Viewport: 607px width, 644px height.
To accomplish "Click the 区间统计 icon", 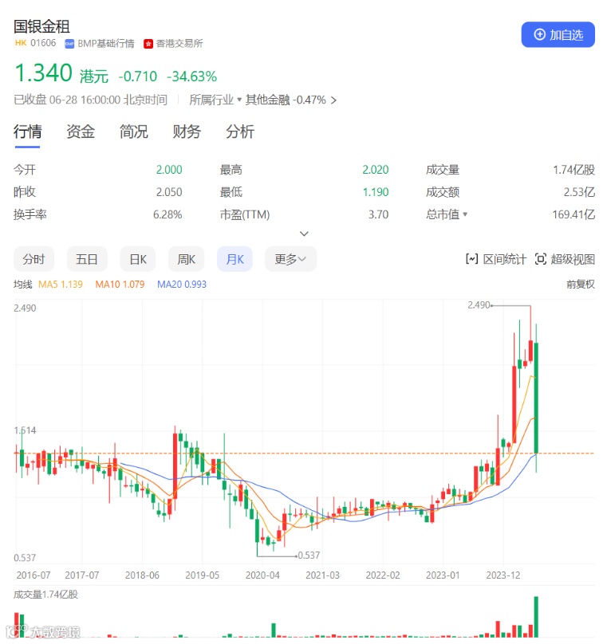I will tap(471, 259).
